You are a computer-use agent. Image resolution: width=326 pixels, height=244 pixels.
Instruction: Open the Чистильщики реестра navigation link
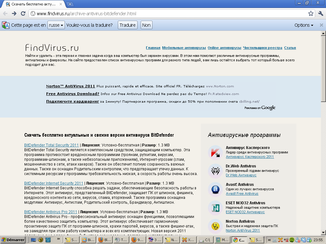coord(263,48)
